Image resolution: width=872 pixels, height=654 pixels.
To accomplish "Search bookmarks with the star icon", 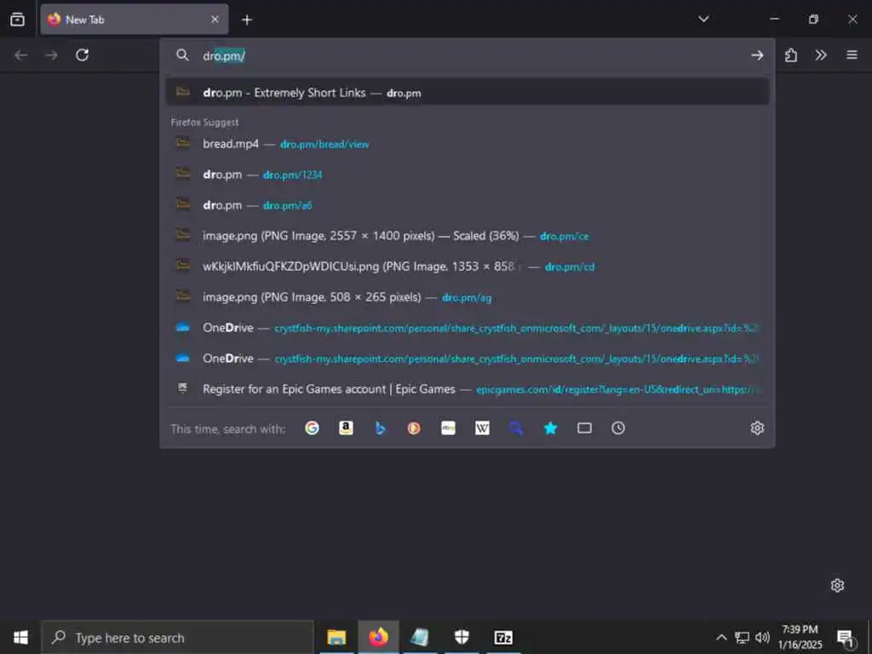I will [x=550, y=427].
